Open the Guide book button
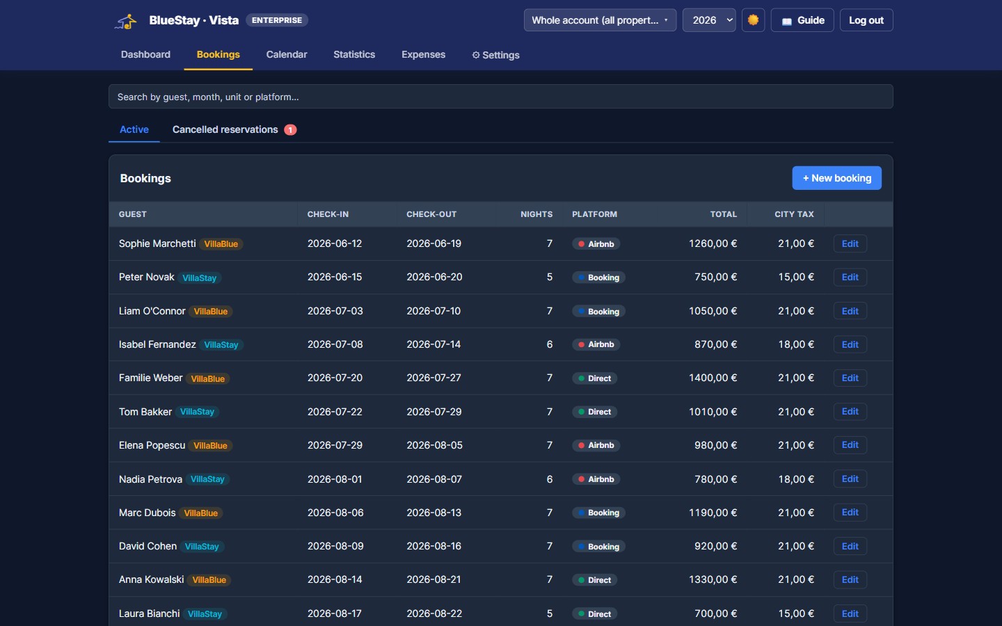This screenshot has height=626, width=1002. (x=802, y=20)
